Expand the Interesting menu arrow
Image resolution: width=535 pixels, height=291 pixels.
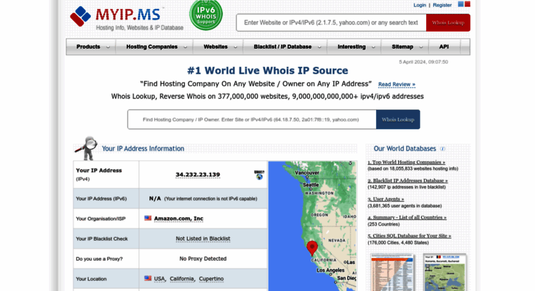(x=373, y=47)
